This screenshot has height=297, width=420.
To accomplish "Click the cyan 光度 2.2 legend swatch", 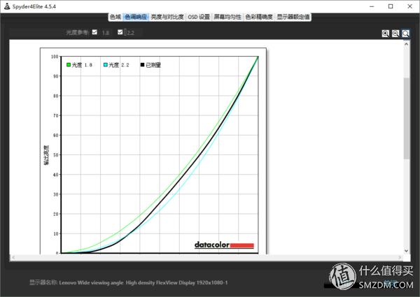I will pyautogui.click(x=106, y=65).
